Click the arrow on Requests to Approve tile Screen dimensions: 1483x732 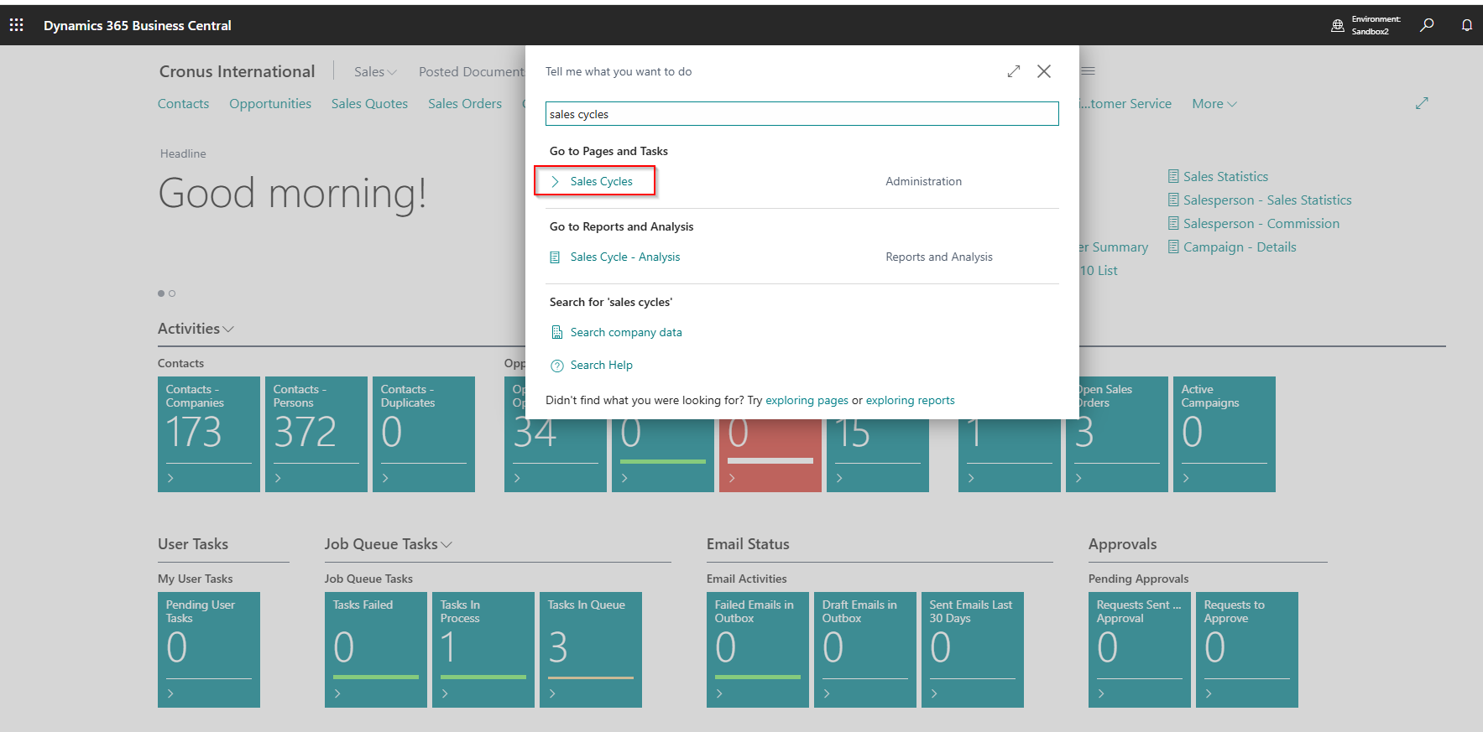[1209, 693]
